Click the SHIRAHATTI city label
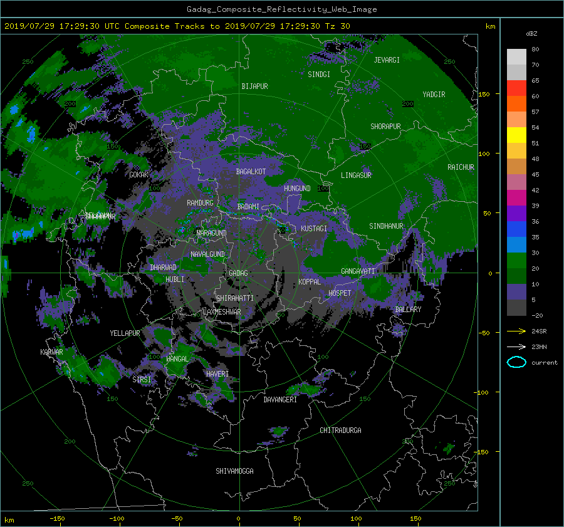564x527 pixels. tap(235, 298)
